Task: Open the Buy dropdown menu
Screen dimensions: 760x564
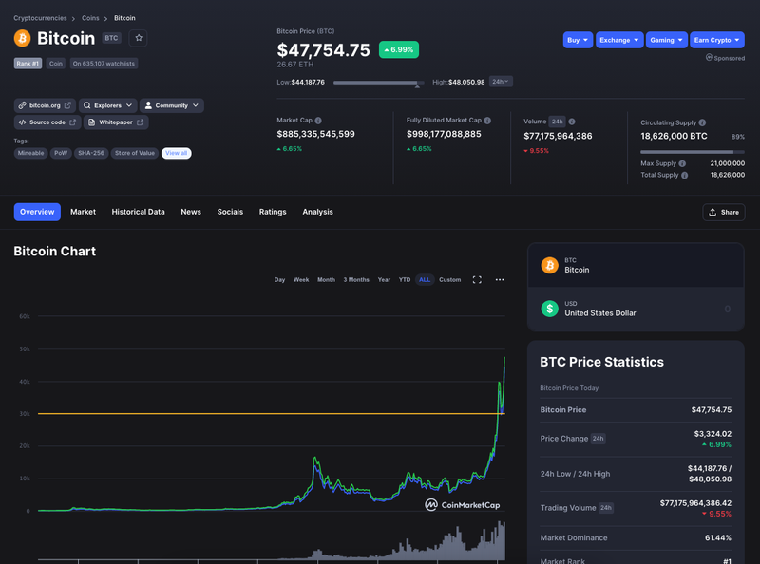Action: click(x=578, y=40)
